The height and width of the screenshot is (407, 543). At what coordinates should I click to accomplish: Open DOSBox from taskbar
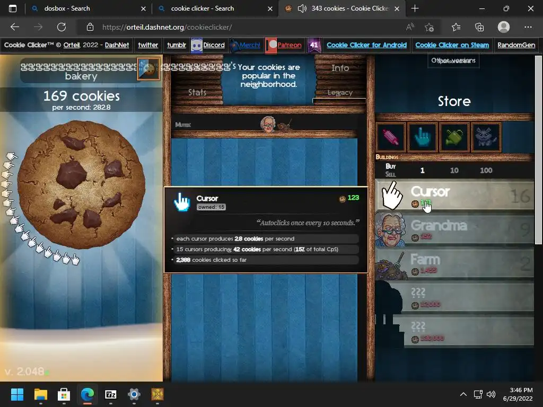coord(157,394)
